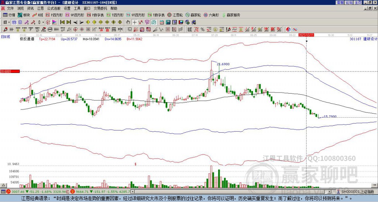Open 赢家服务 with the dollar icon
Screen dimensions: 378x202
coord(231,15)
